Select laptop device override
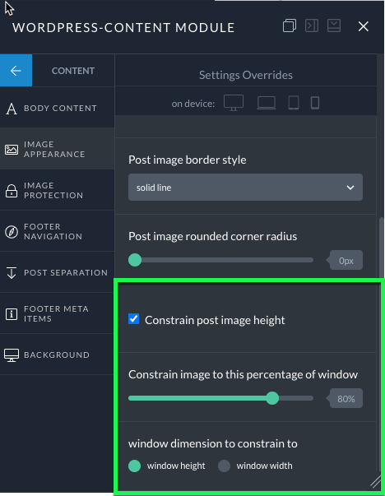Image resolution: width=385 pixels, height=496 pixels. point(267,103)
